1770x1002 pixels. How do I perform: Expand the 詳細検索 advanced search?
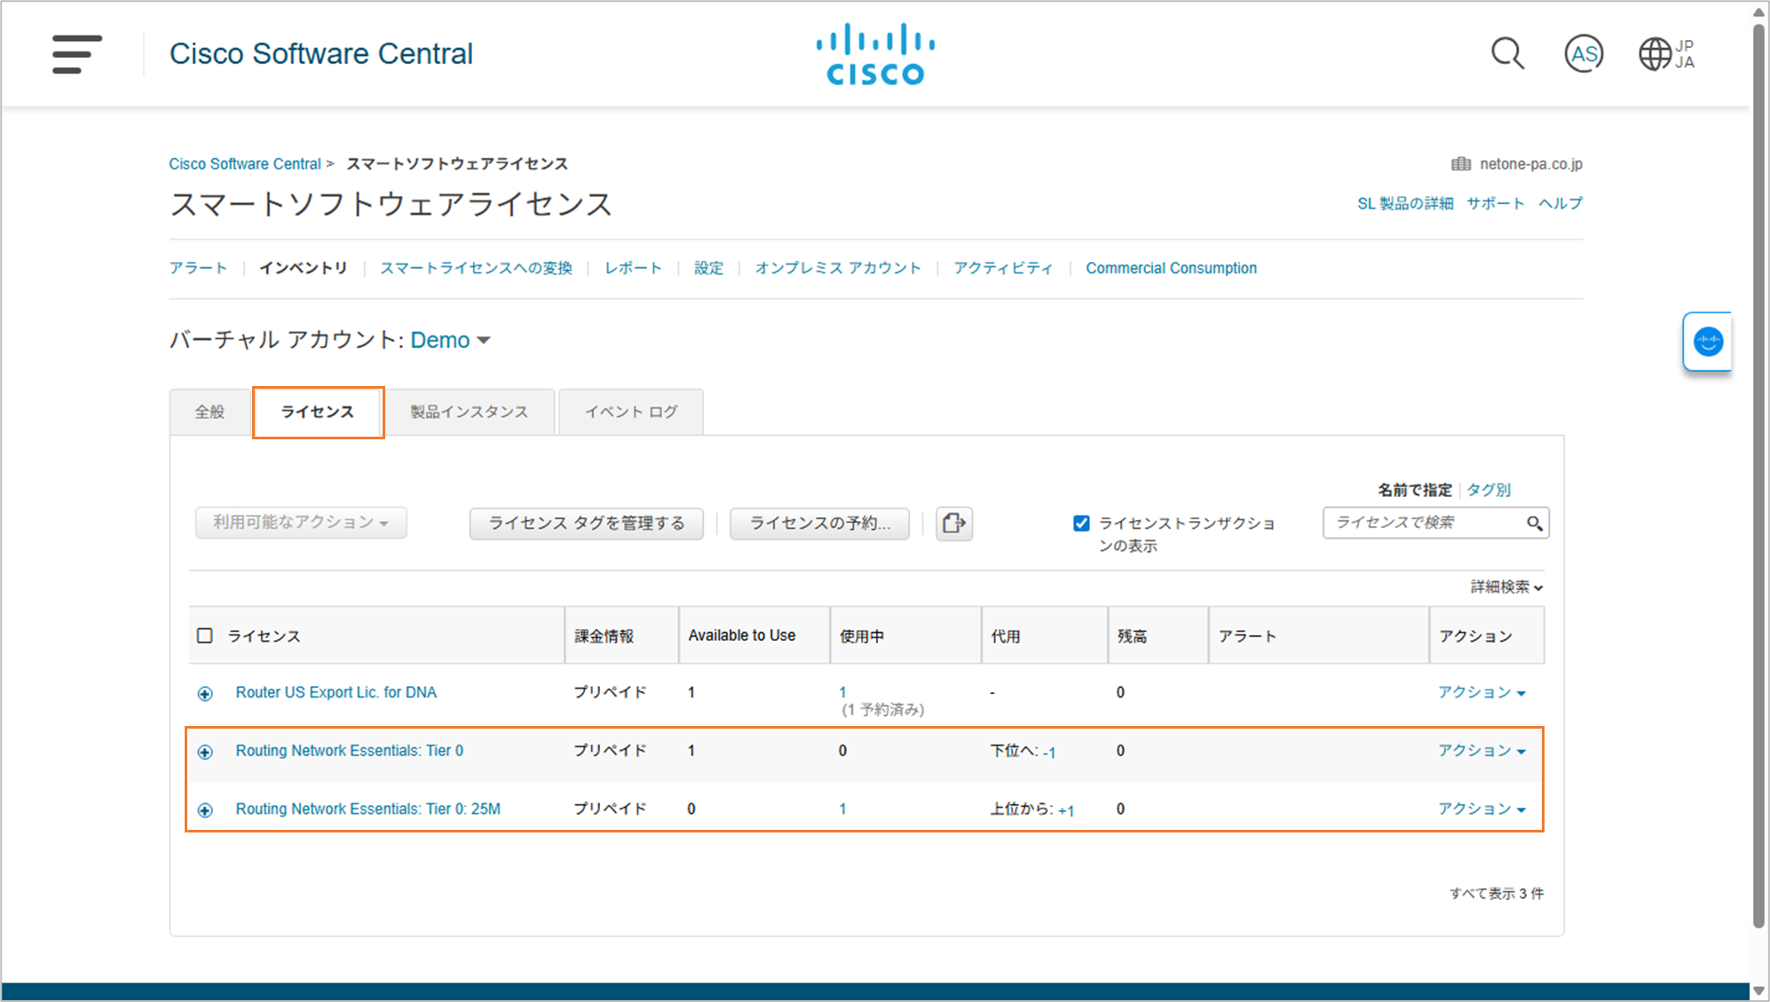point(1506,587)
